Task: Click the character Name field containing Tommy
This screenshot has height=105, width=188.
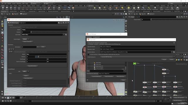Action: click(44, 30)
